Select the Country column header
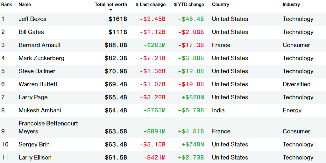Viewport: 326px width, 163px height. 220,4
